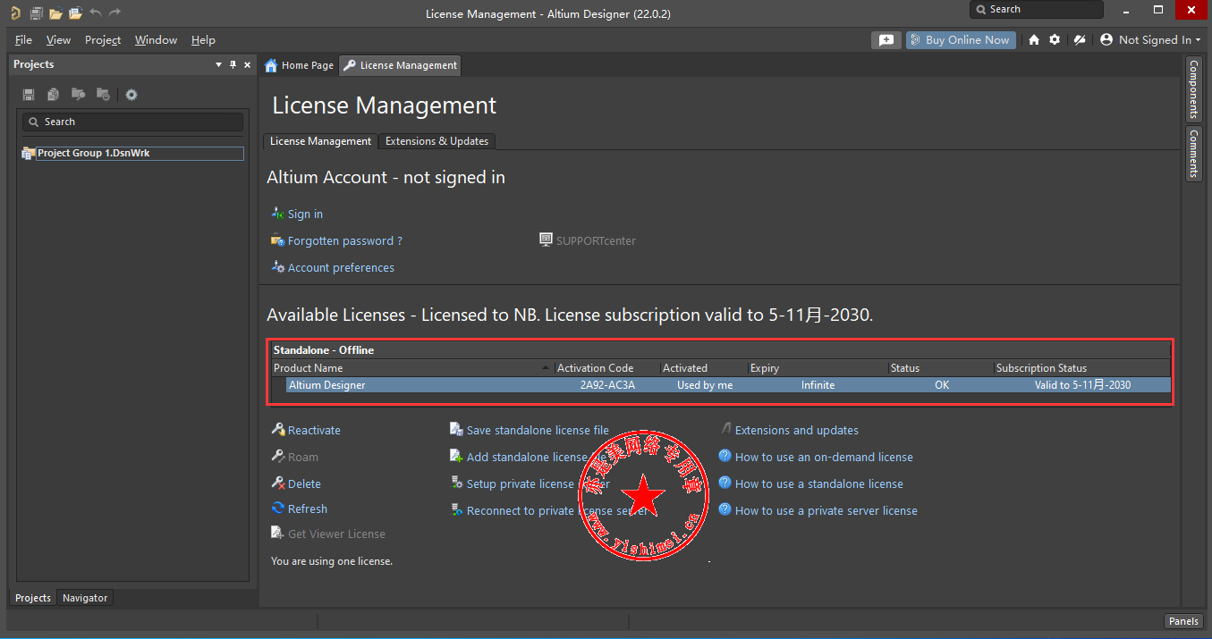Click the Reconnect to private license server icon
The height and width of the screenshot is (639, 1212).
pyautogui.click(x=457, y=510)
